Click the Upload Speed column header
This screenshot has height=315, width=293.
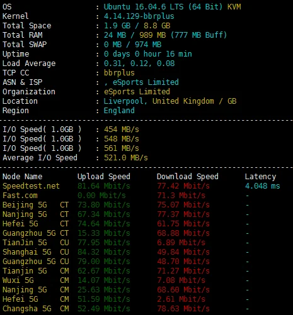(104, 177)
